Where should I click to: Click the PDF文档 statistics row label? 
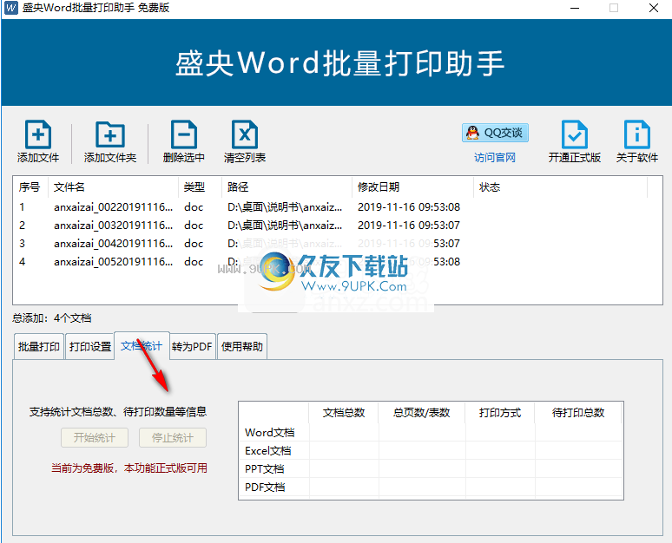pyautogui.click(x=265, y=487)
